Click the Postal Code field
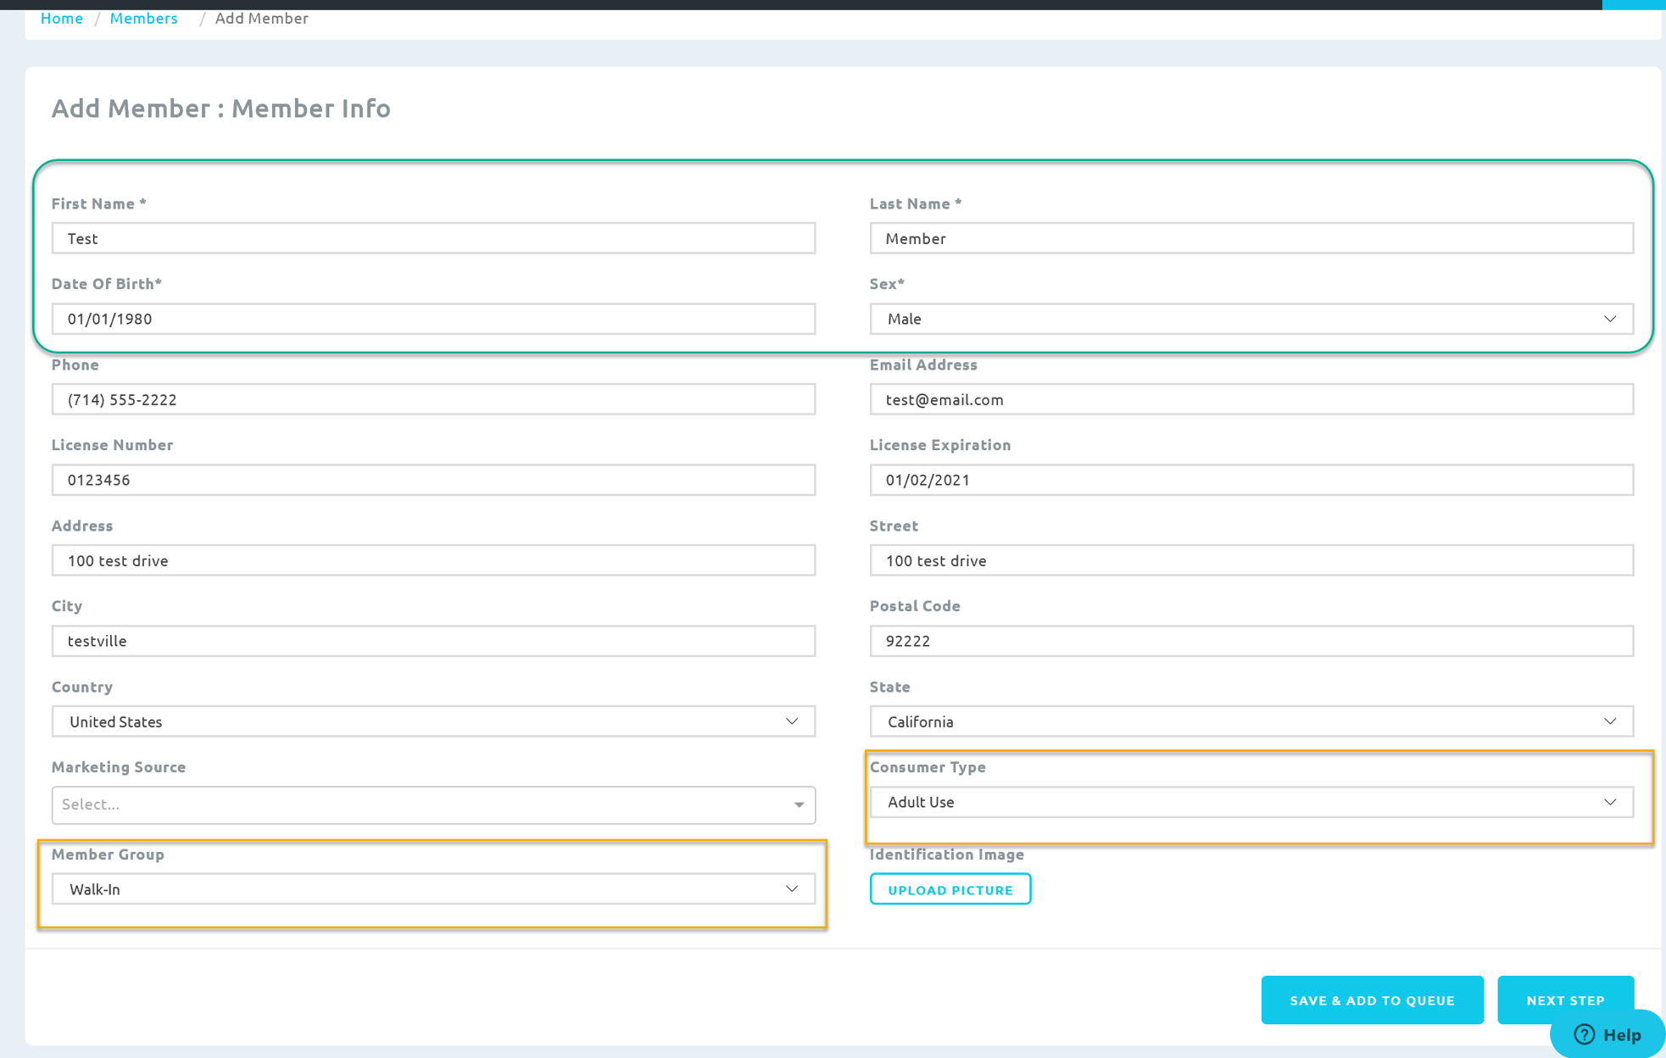This screenshot has height=1058, width=1666. 1251,641
